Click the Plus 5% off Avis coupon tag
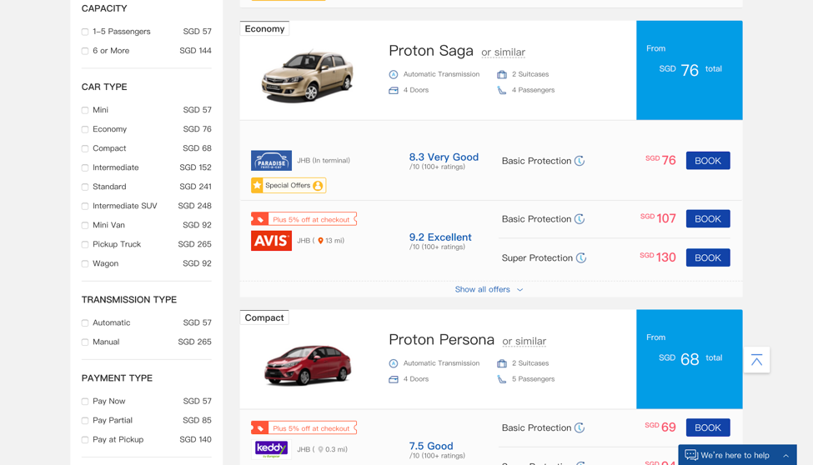The width and height of the screenshot is (813, 465). (304, 219)
